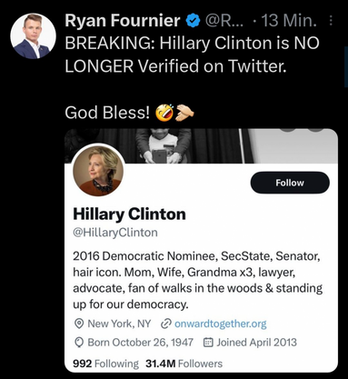Click the calendar joined icon
348x379 pixels.
click(207, 343)
